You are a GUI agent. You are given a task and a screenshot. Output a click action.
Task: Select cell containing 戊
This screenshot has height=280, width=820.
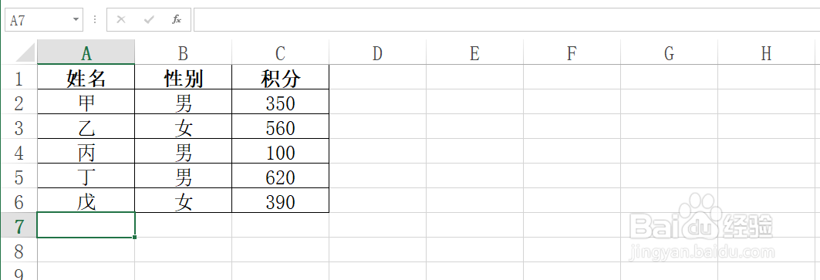[x=86, y=201]
